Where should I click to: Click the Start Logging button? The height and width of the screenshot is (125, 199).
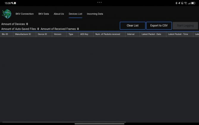(185, 26)
